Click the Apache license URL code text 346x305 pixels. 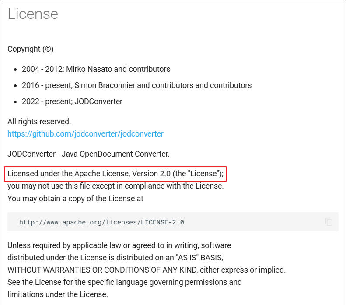point(101,222)
